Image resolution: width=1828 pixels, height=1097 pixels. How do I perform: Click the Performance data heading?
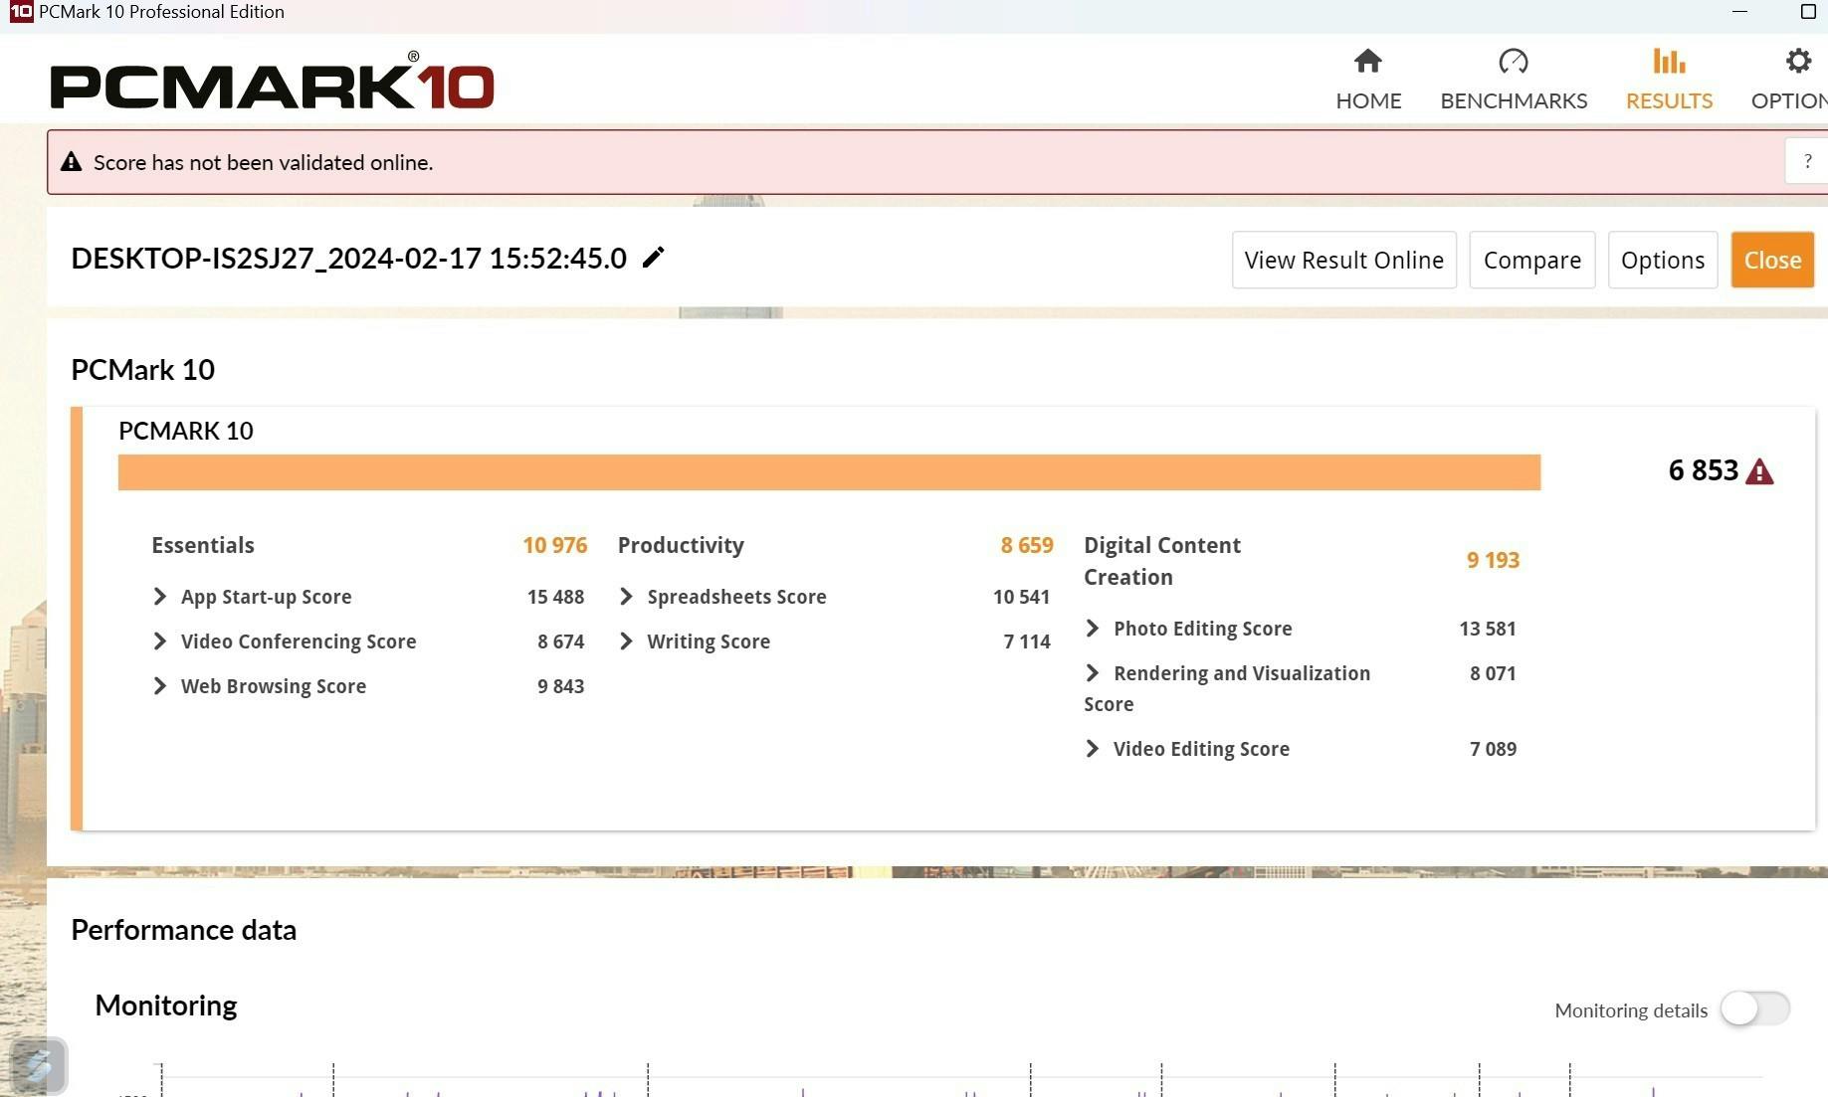183,930
